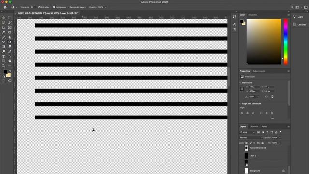Flip horizontally in the Transform section
Image resolution: width=309 pixels, height=174 pixels.
266,97
